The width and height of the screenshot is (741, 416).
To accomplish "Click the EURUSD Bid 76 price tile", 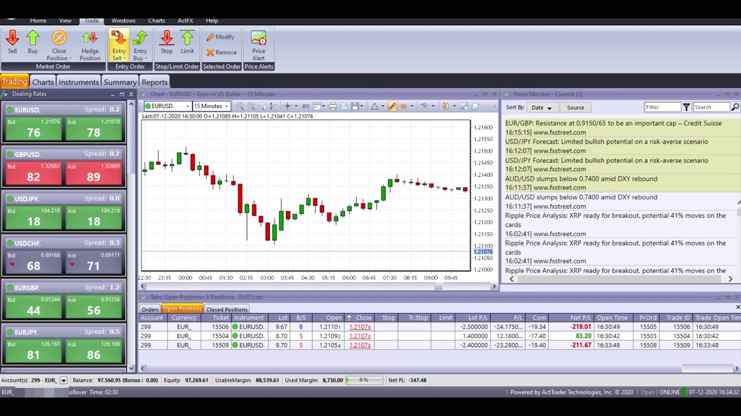I will point(34,128).
